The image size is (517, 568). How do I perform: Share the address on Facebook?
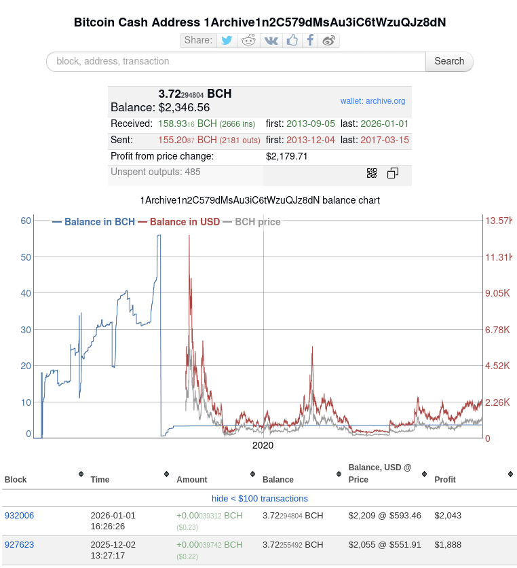310,41
